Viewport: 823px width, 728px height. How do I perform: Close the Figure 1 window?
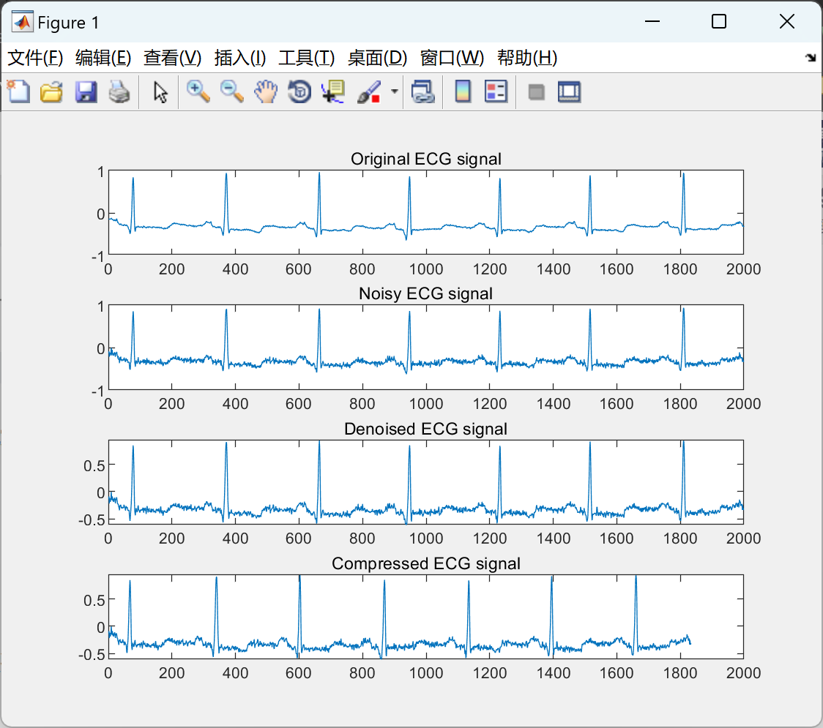coord(787,21)
